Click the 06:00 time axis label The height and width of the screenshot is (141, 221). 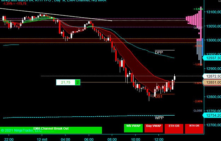(x=89, y=140)
